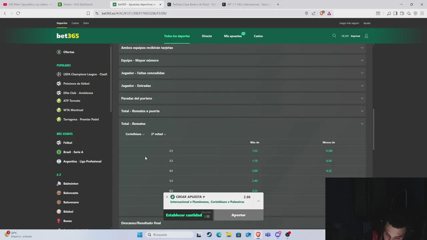Expand Total - Remates a puerta market
Screen dimensions: 427x240
coord(242,111)
